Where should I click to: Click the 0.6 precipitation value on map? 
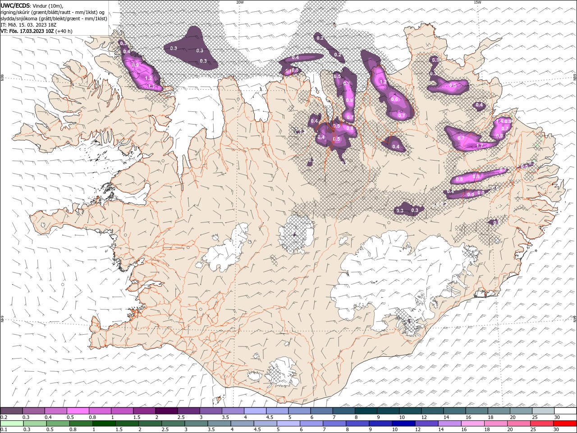(395, 99)
